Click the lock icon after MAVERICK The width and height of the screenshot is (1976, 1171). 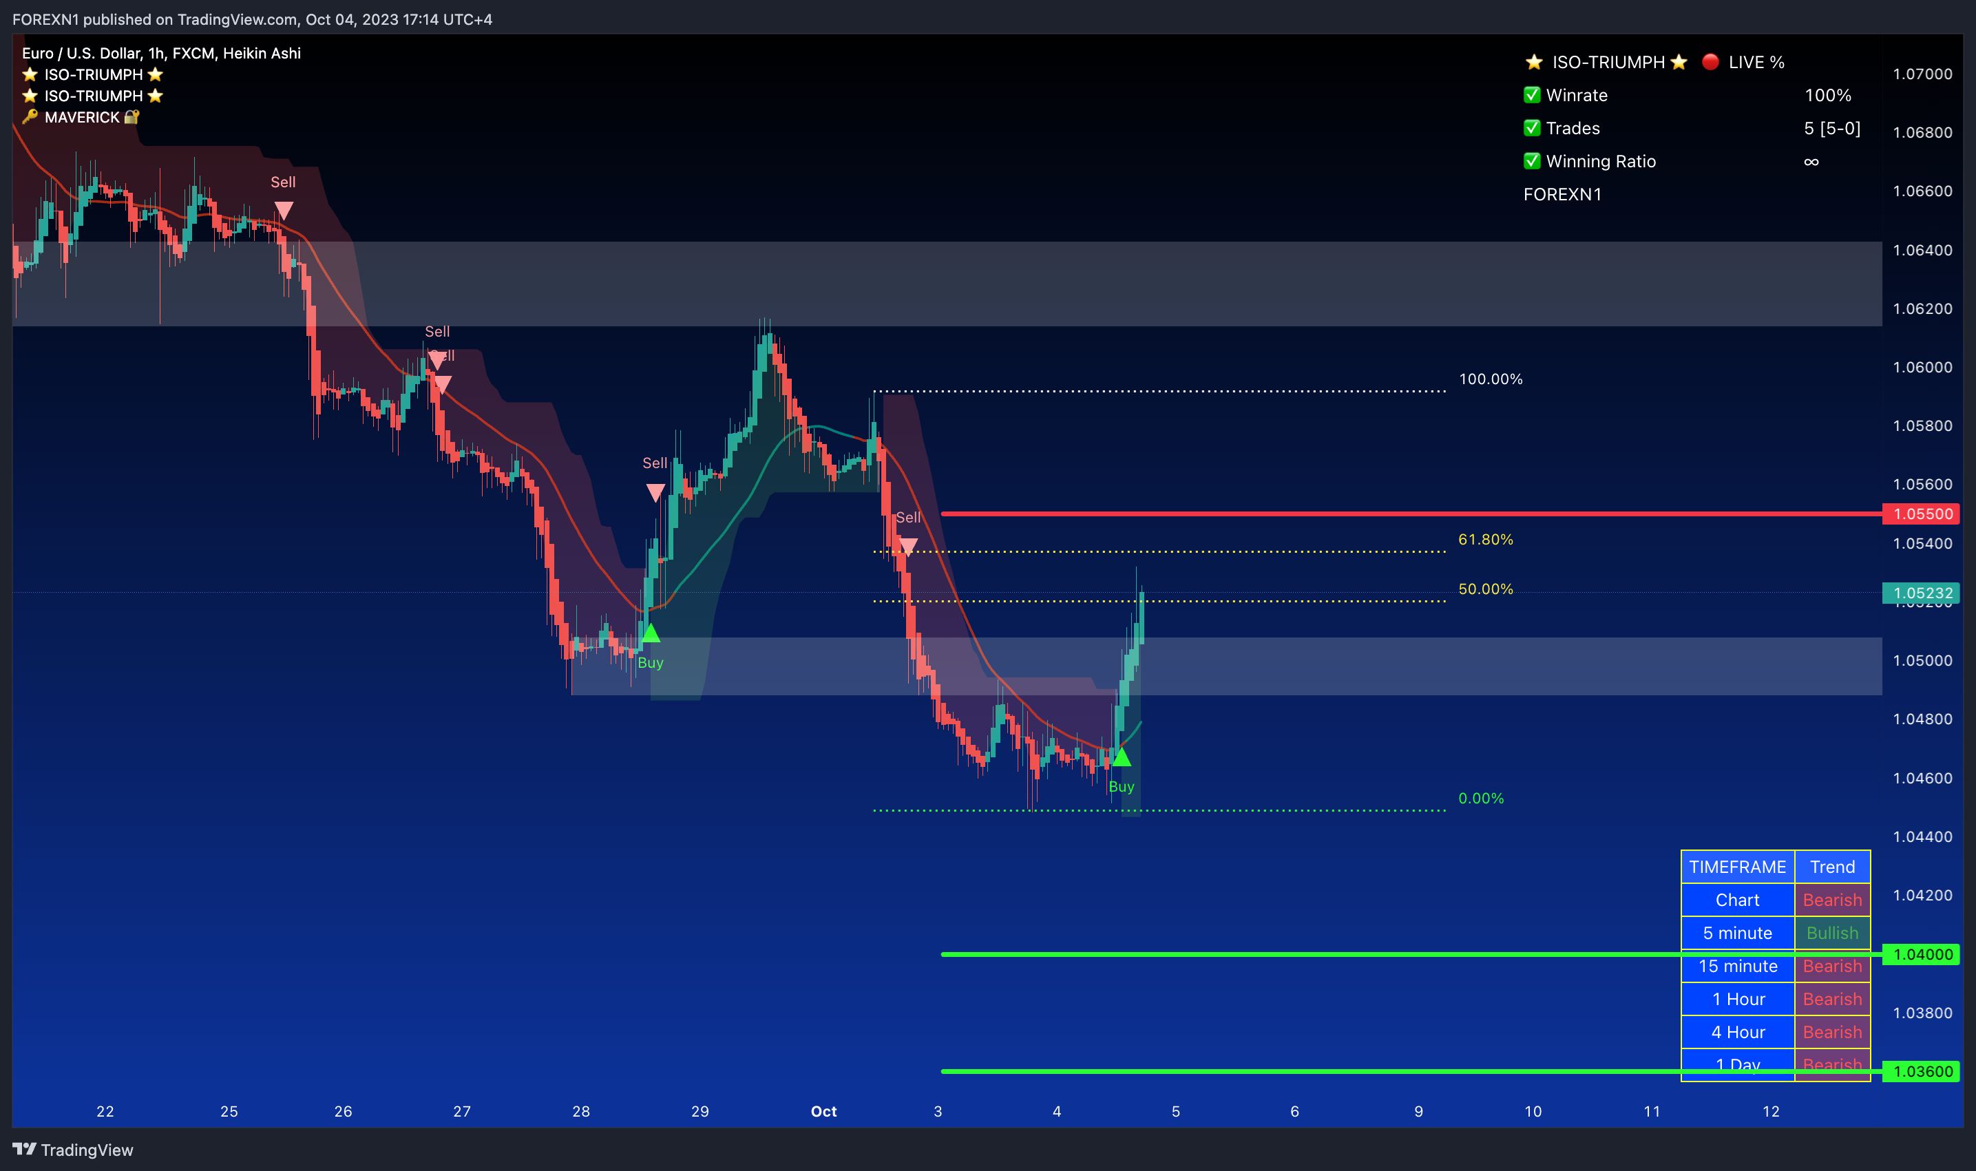132,117
